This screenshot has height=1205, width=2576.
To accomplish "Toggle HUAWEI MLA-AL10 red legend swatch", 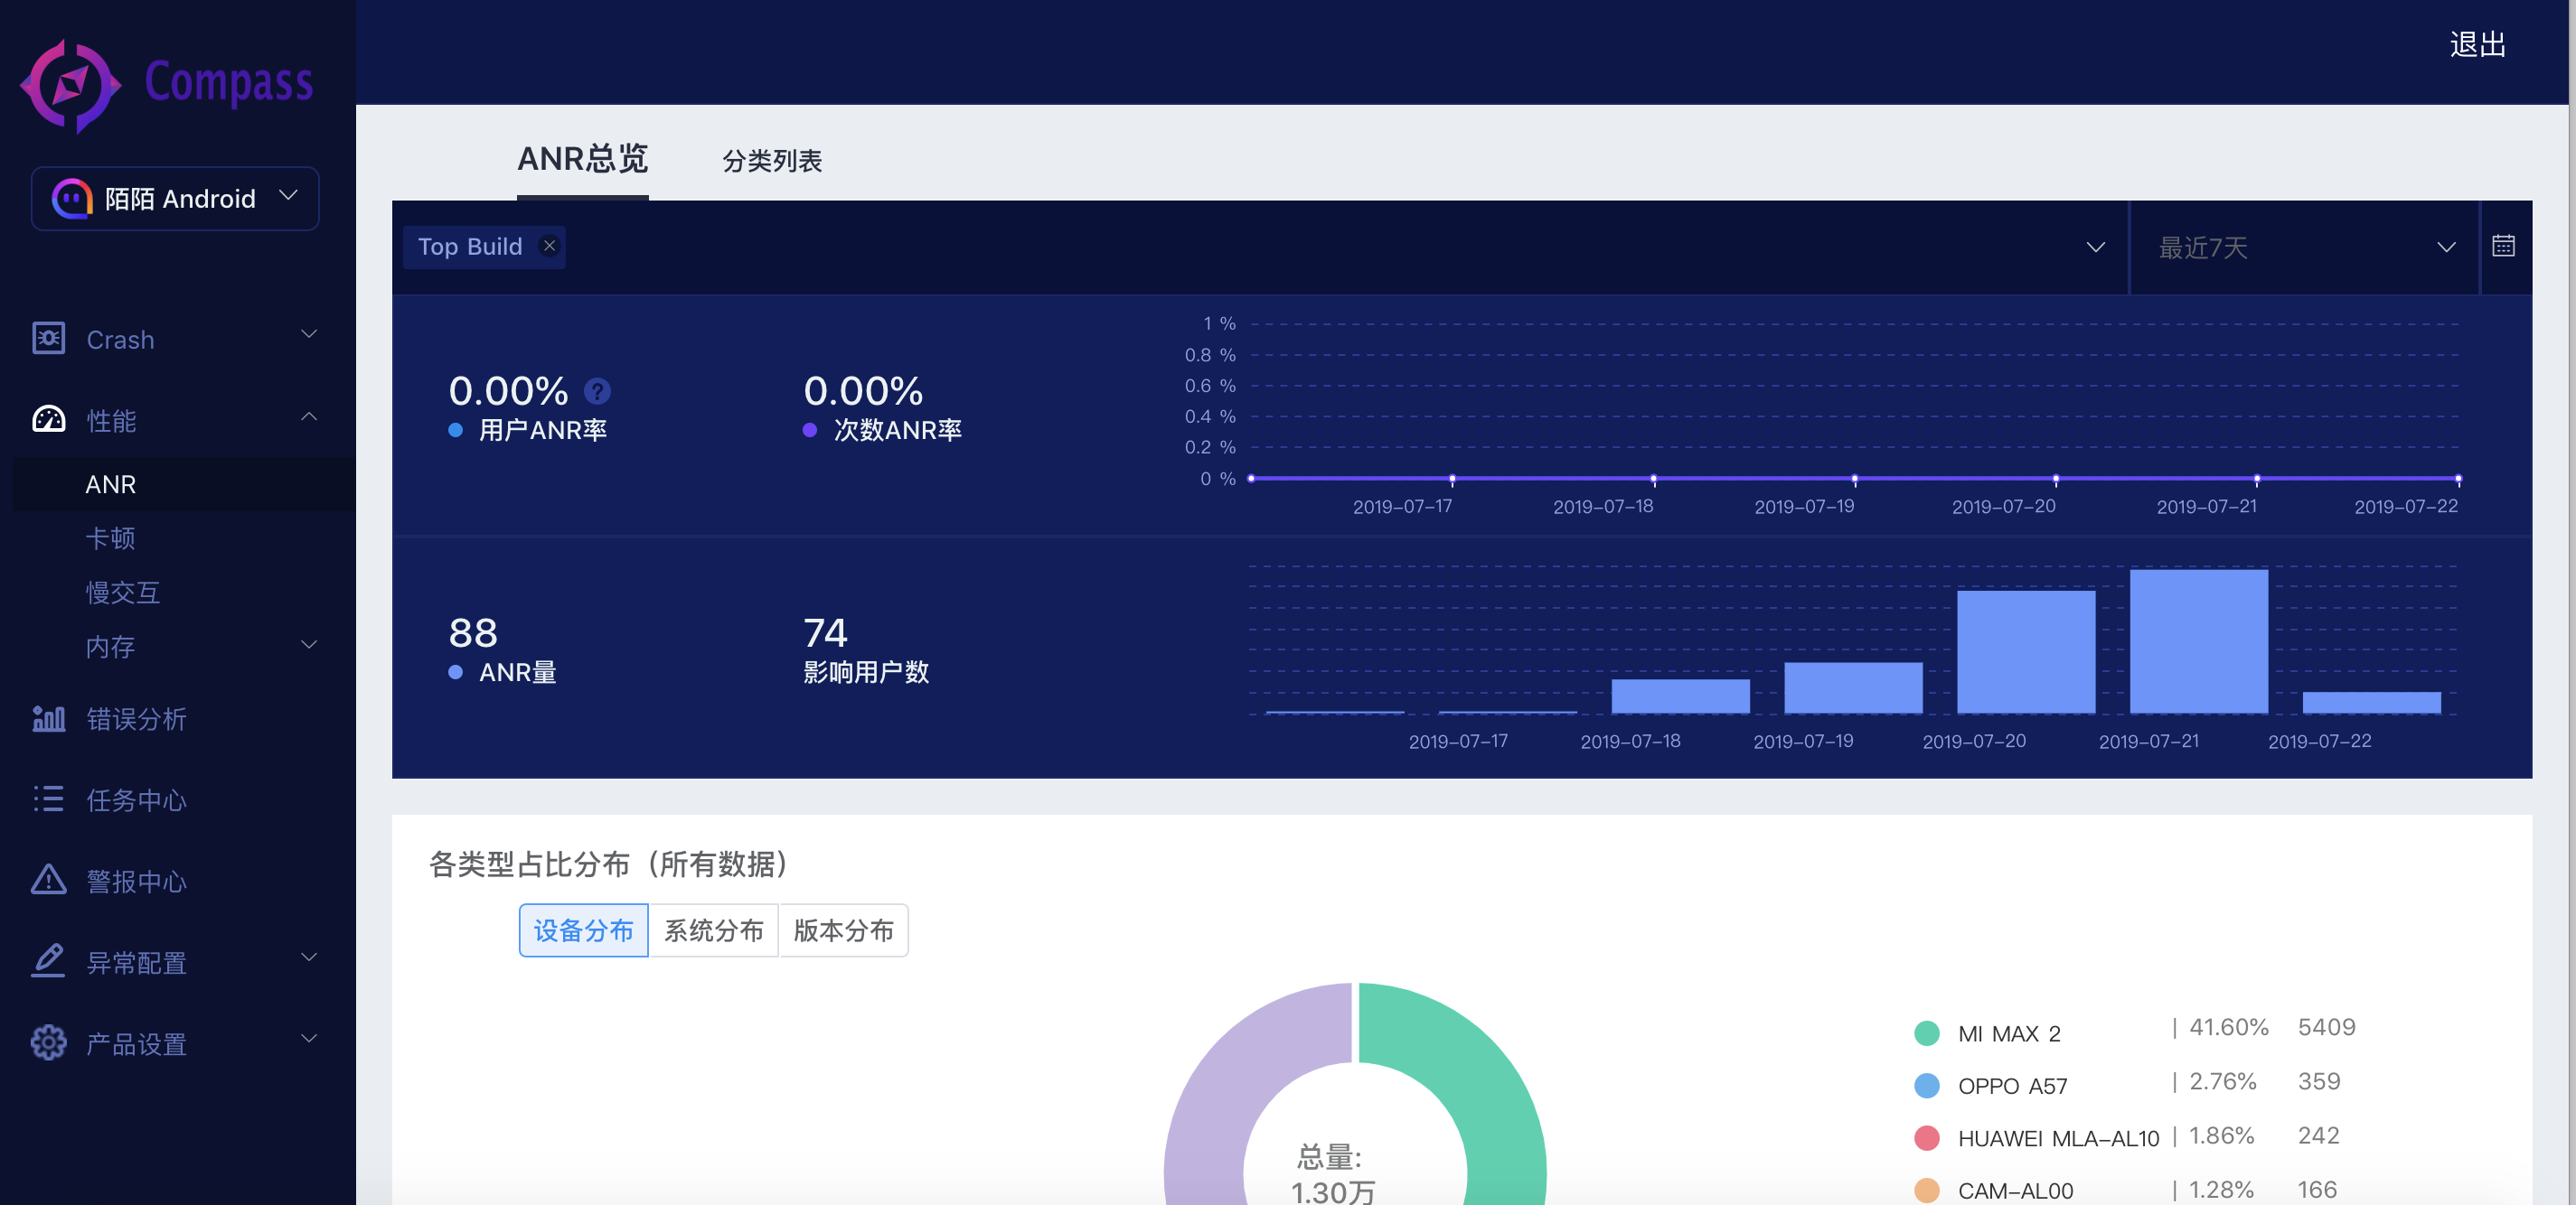I will click(x=1927, y=1138).
